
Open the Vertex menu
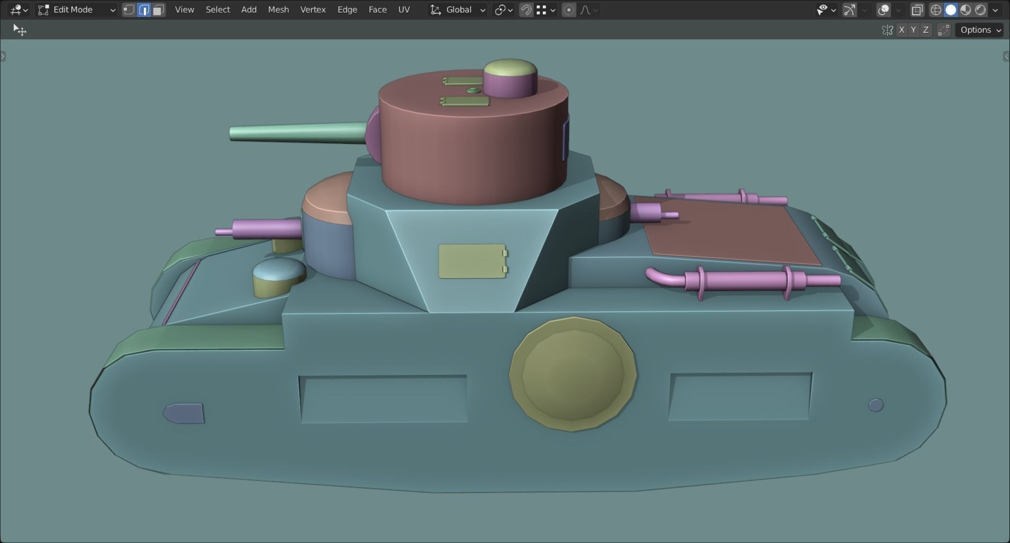(313, 10)
